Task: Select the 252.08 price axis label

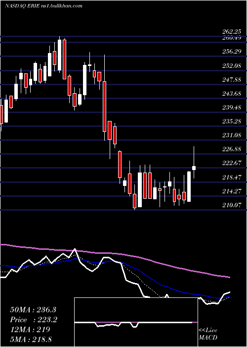Action: pyautogui.click(x=232, y=66)
